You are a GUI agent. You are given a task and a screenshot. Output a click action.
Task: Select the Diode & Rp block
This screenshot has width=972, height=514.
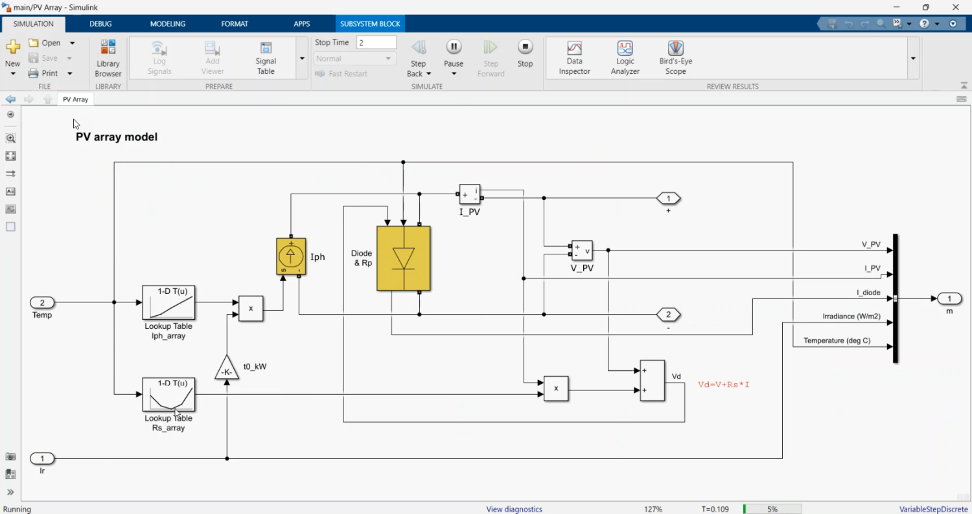(404, 258)
